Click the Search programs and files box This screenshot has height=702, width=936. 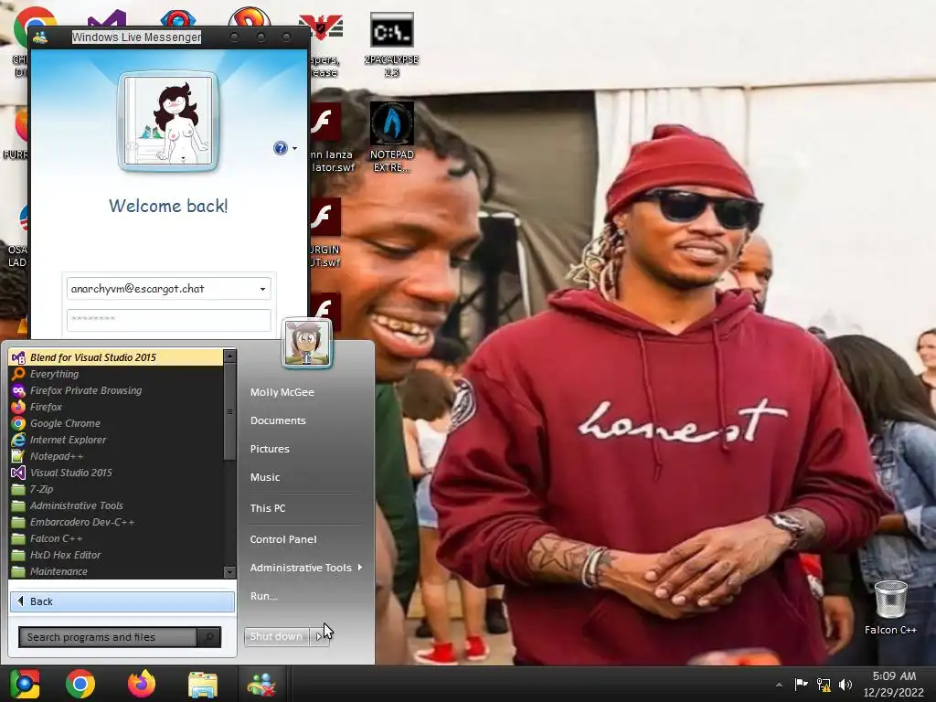click(108, 637)
